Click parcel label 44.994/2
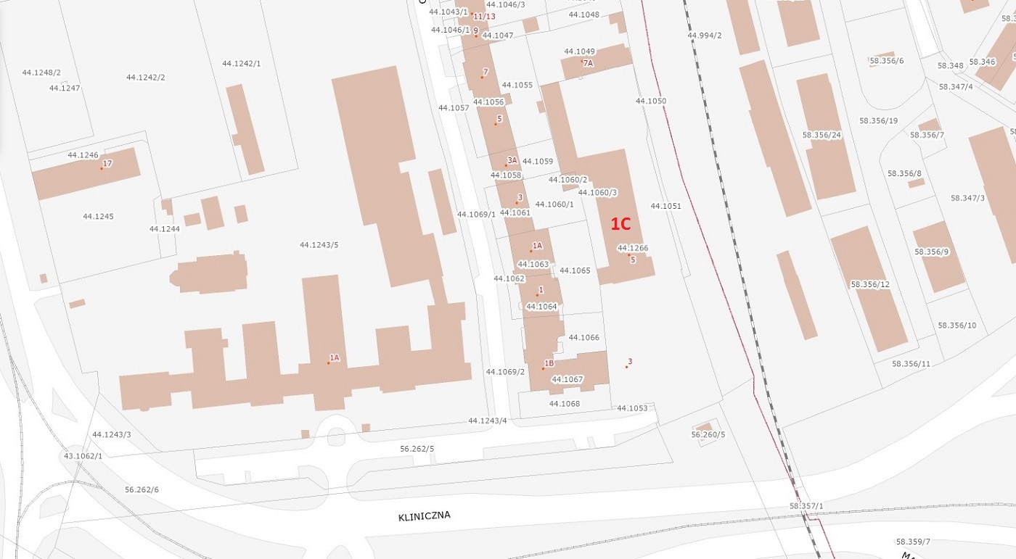This screenshot has height=559, width=1016. [x=704, y=36]
